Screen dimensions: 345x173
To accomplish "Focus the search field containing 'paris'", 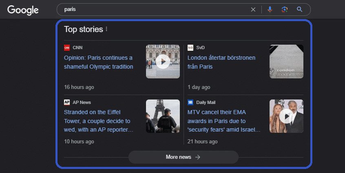I will click(151, 9).
